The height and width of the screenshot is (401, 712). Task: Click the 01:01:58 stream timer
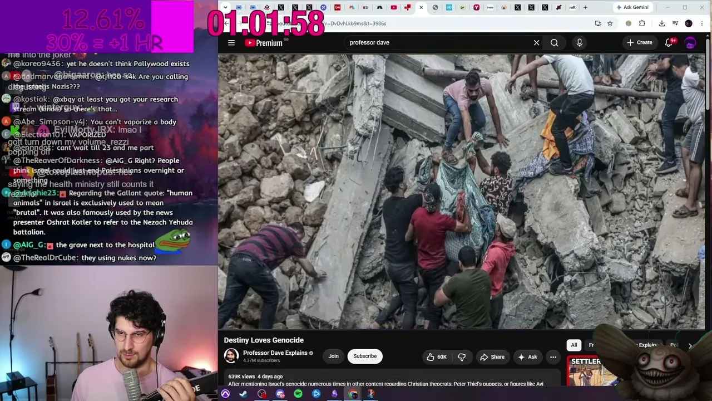[x=265, y=23]
